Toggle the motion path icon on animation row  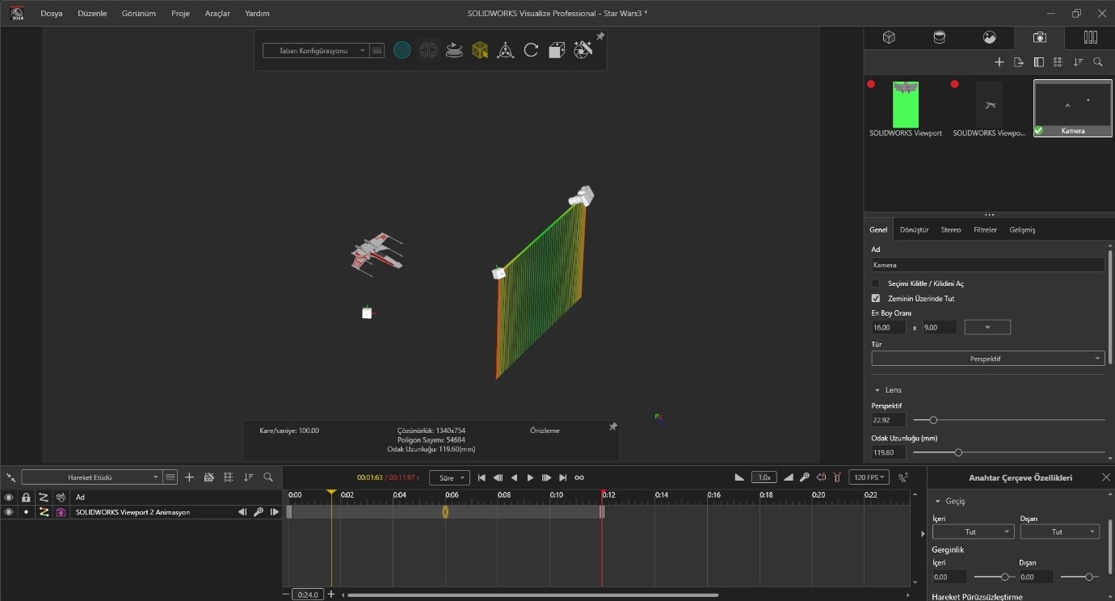pos(44,512)
